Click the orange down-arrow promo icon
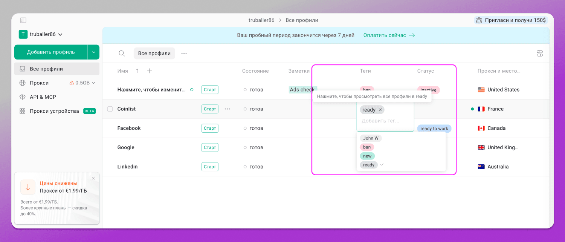Image resolution: width=565 pixels, height=242 pixels. pos(28,187)
